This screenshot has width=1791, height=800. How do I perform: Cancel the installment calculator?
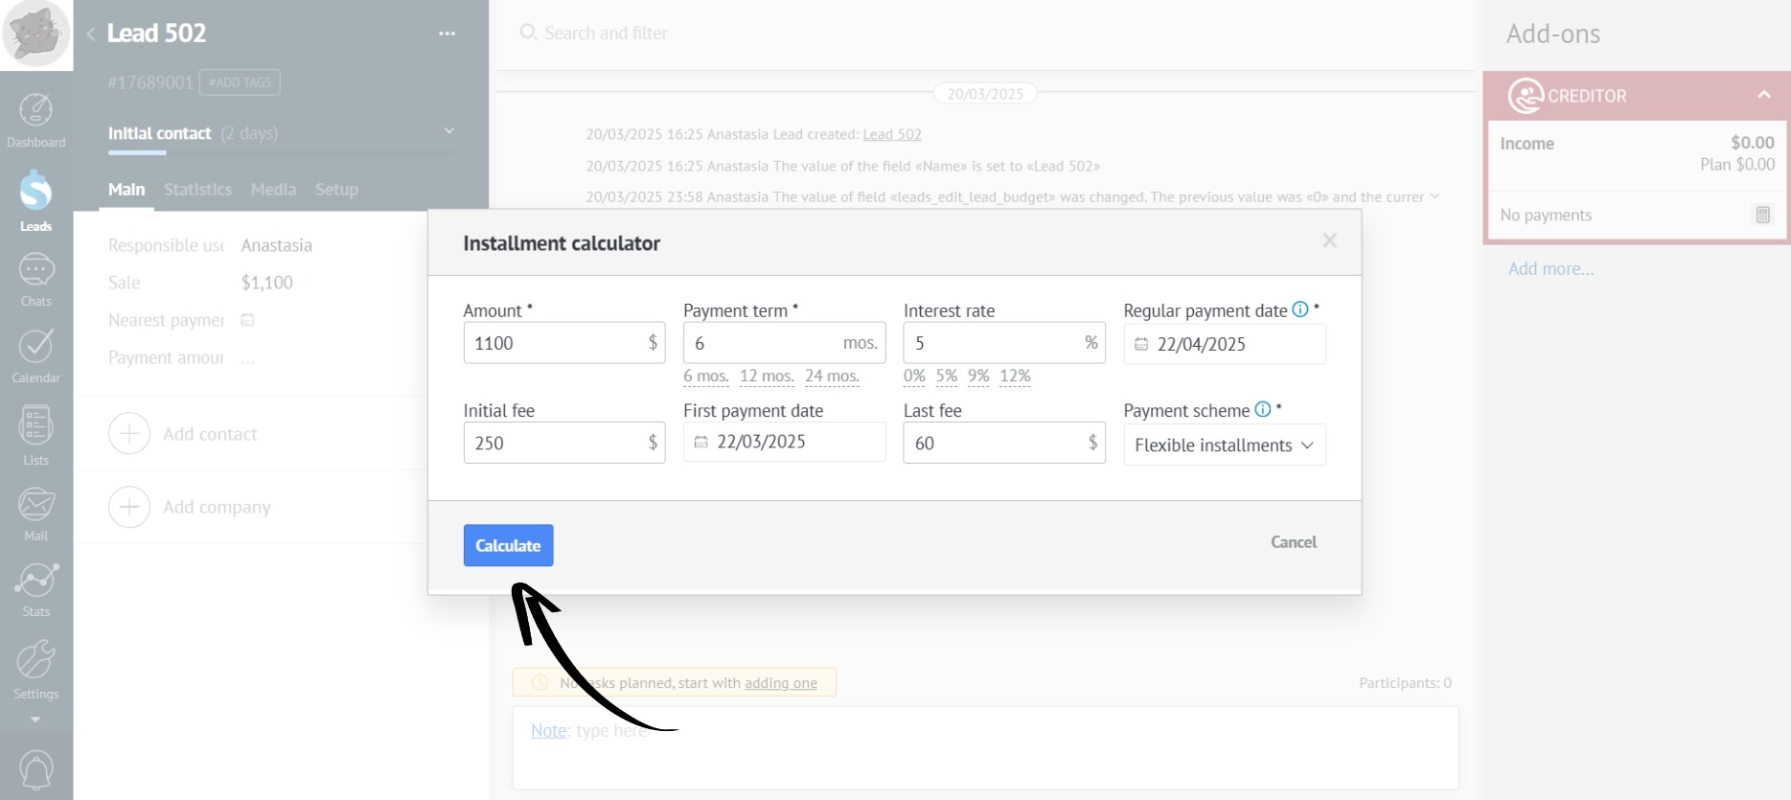point(1293,542)
